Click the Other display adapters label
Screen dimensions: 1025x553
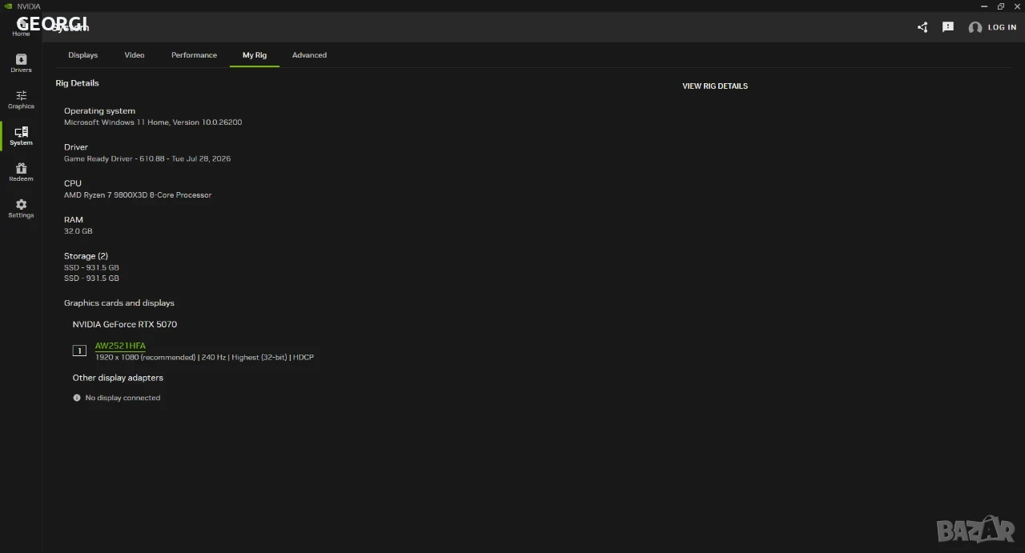pos(118,378)
